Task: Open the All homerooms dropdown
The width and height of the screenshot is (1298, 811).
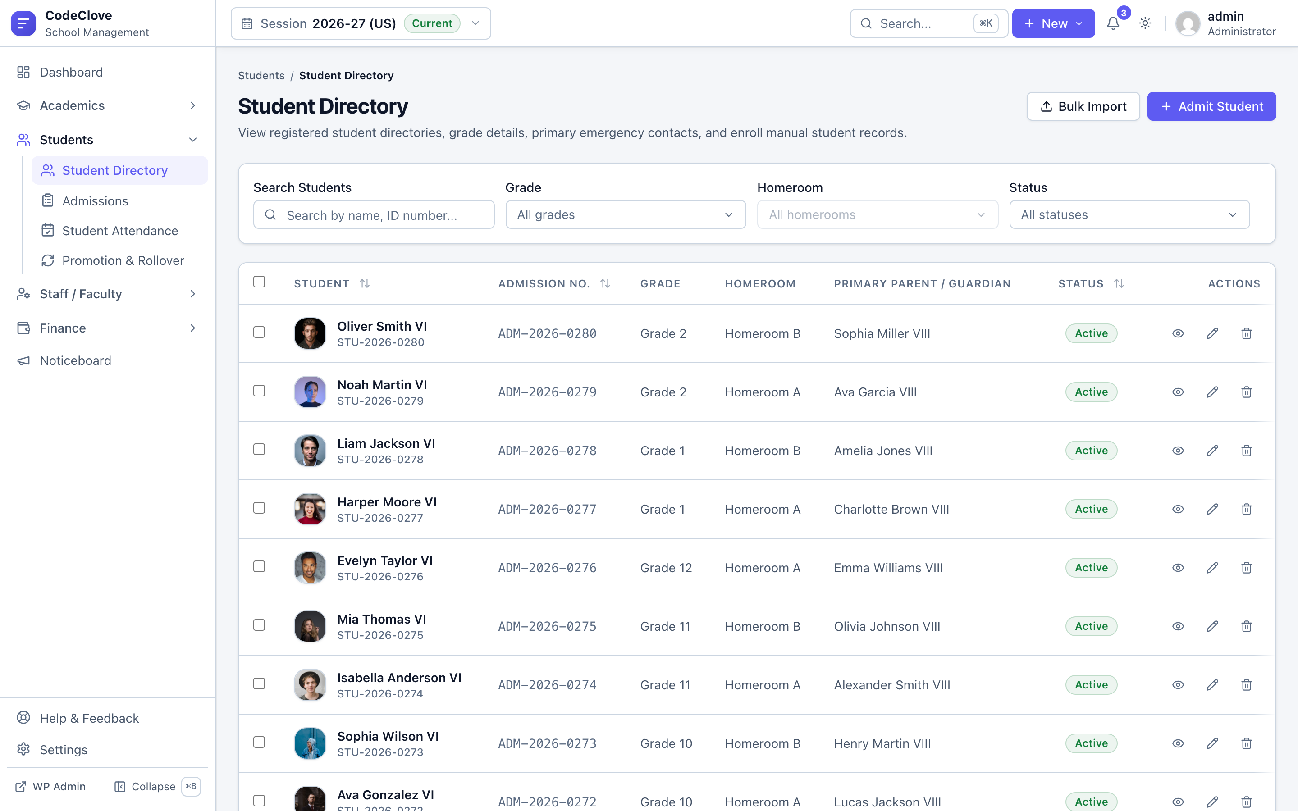Action: coord(878,214)
